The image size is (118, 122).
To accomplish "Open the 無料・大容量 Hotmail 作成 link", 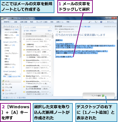I will pyautogui.click(x=12, y=77).
